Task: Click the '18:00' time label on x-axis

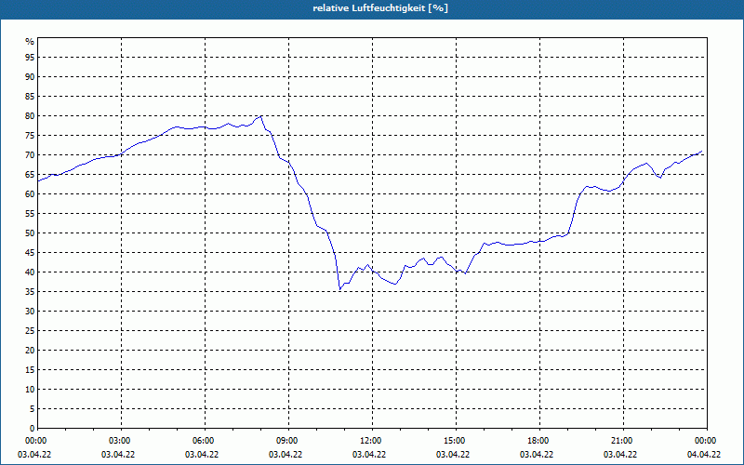Action: pos(539,441)
